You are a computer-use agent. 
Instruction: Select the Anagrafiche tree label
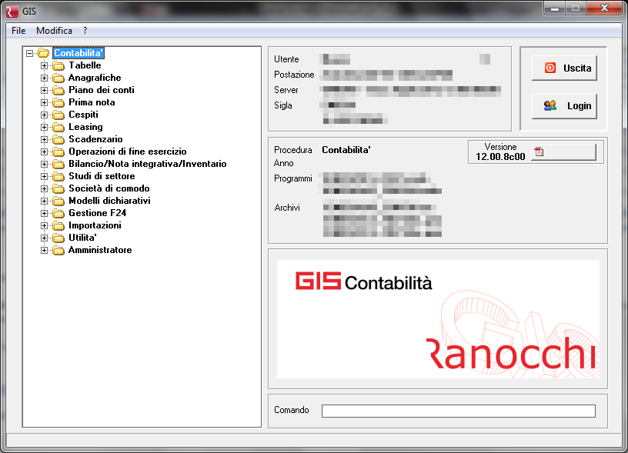(x=95, y=78)
